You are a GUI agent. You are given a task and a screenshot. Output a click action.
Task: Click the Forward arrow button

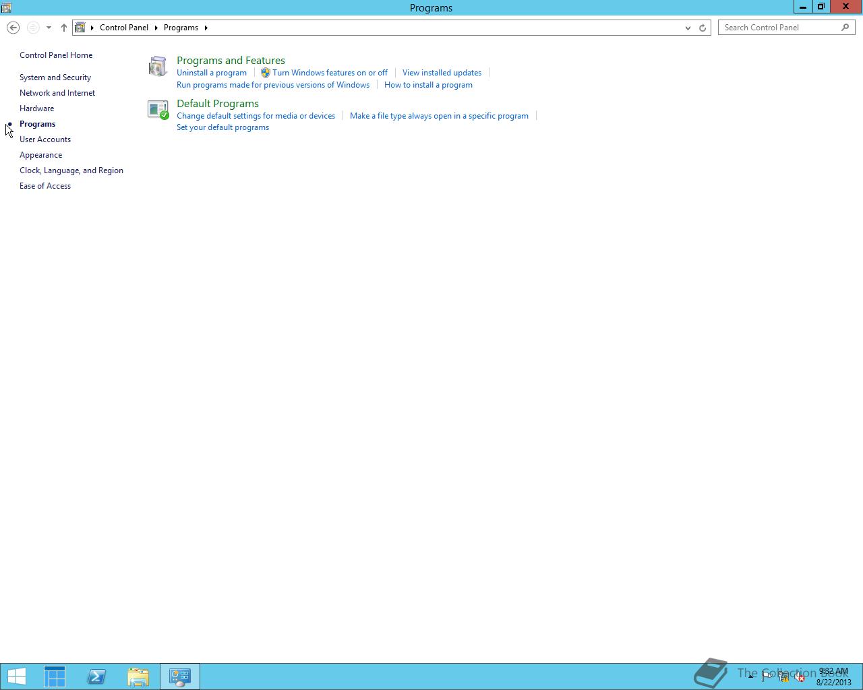pos(33,28)
